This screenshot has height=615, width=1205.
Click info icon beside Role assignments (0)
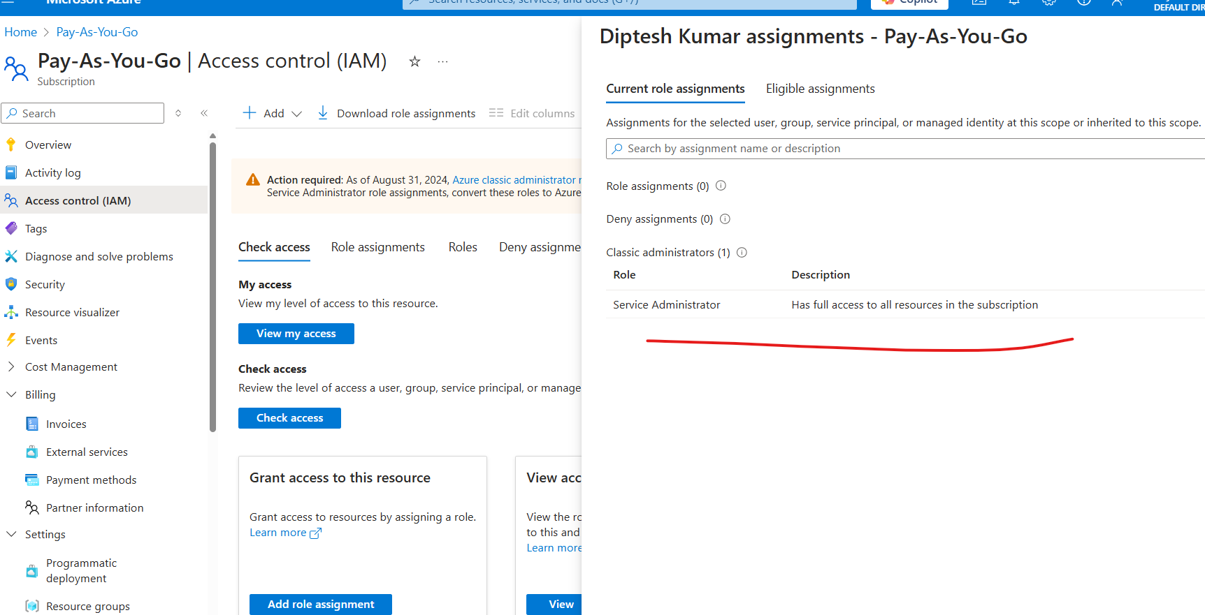point(721,186)
